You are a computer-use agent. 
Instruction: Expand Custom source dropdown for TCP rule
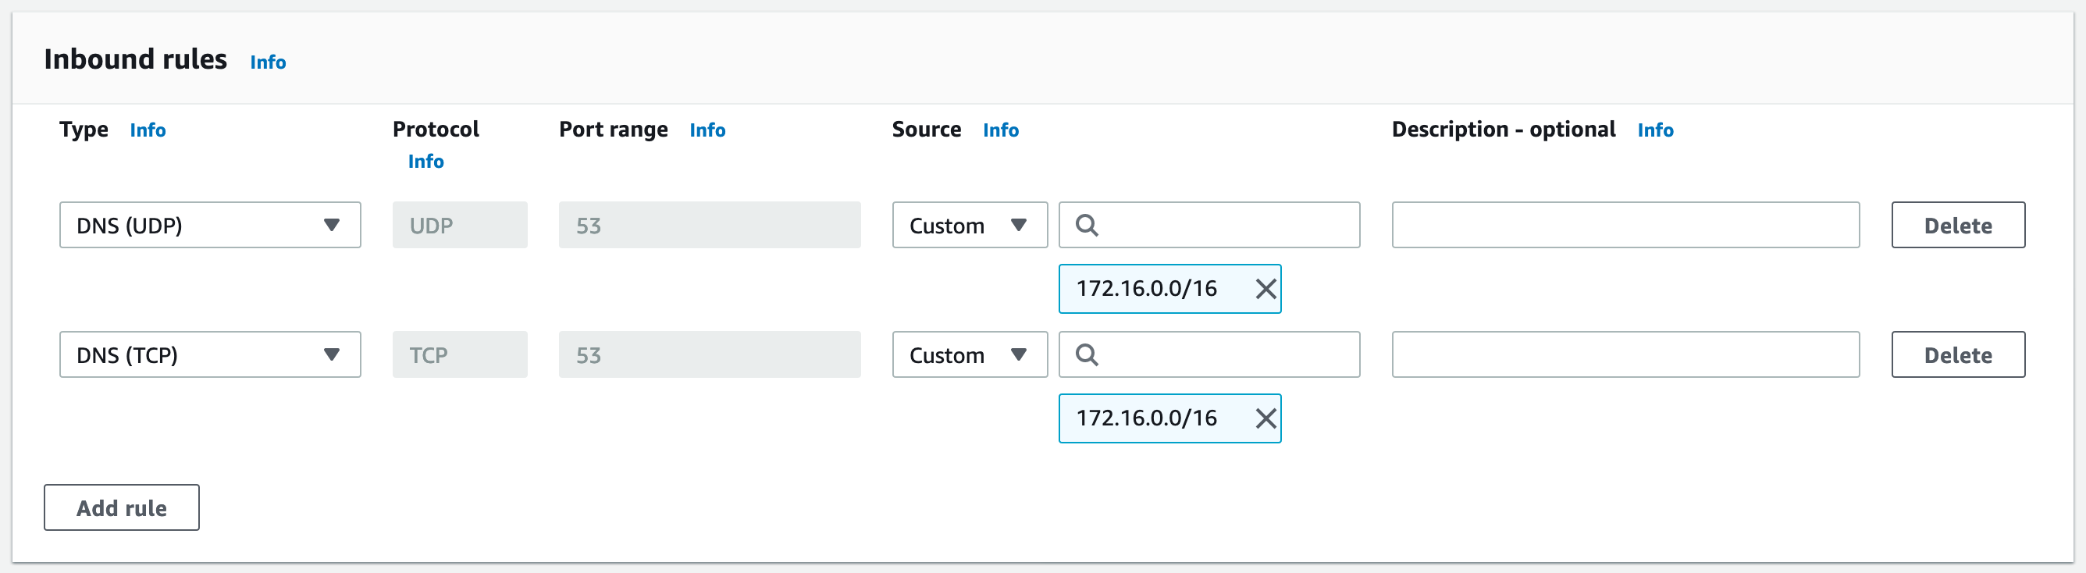970,354
